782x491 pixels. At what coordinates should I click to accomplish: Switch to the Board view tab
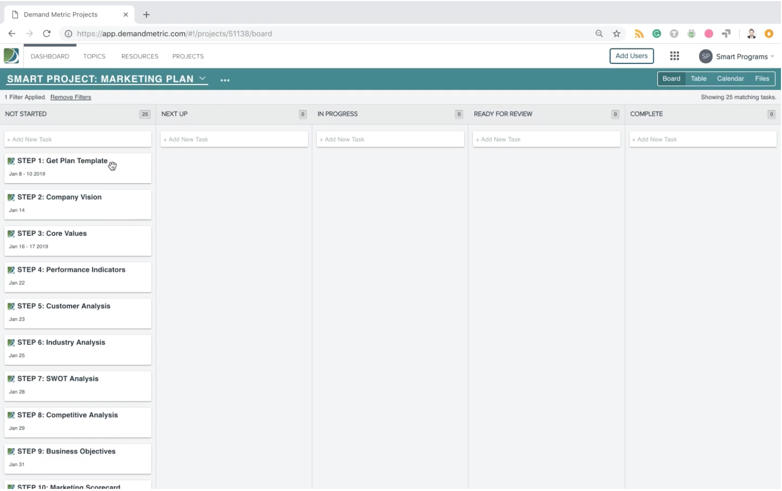[x=671, y=79]
